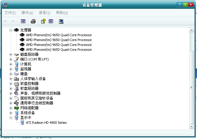The image size is (197, 139).
Task: Expand the 声音、视频和游戏控制器 node
Action: [11, 93]
